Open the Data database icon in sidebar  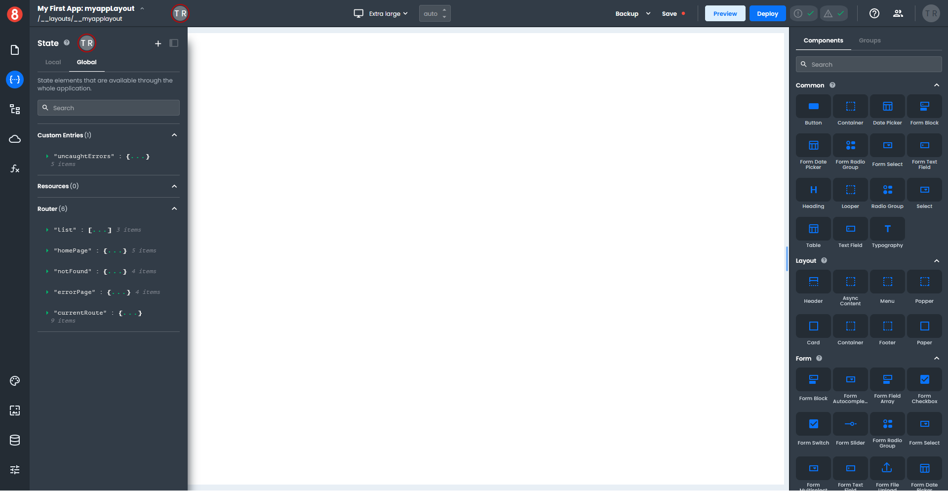click(x=15, y=440)
